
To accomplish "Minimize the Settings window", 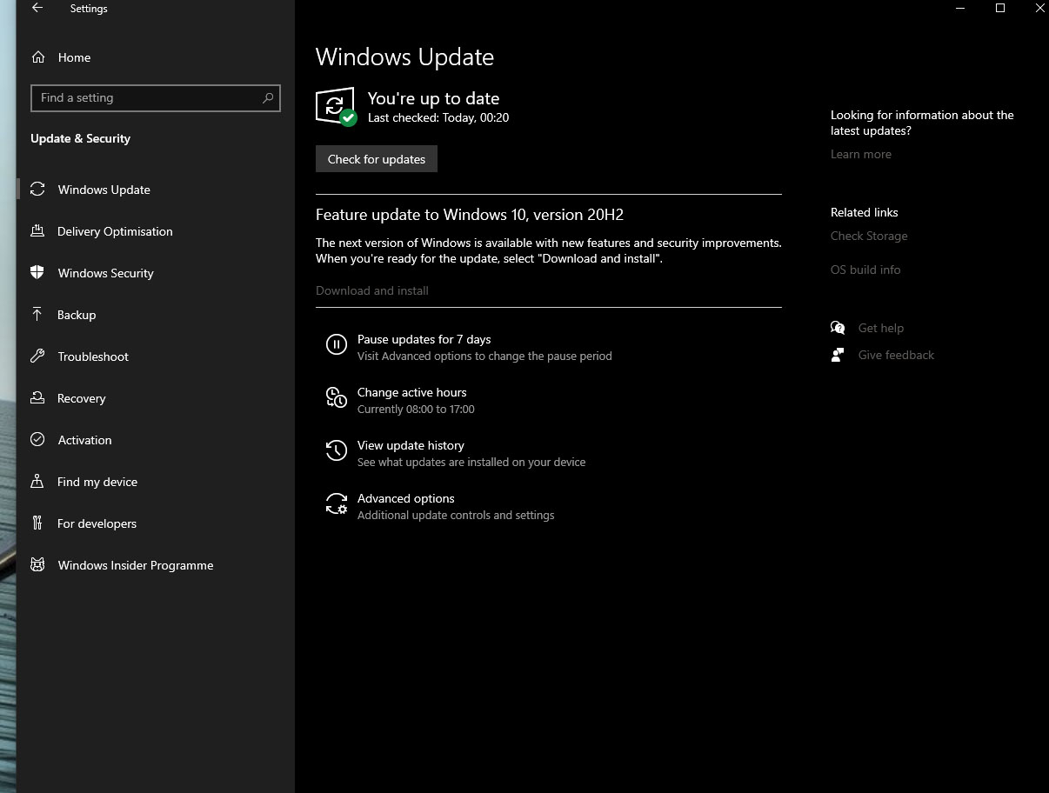I will [960, 9].
